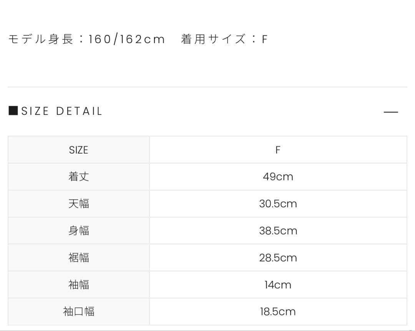Select the F size column header
Screen dimensions: 415x331
(x=278, y=150)
